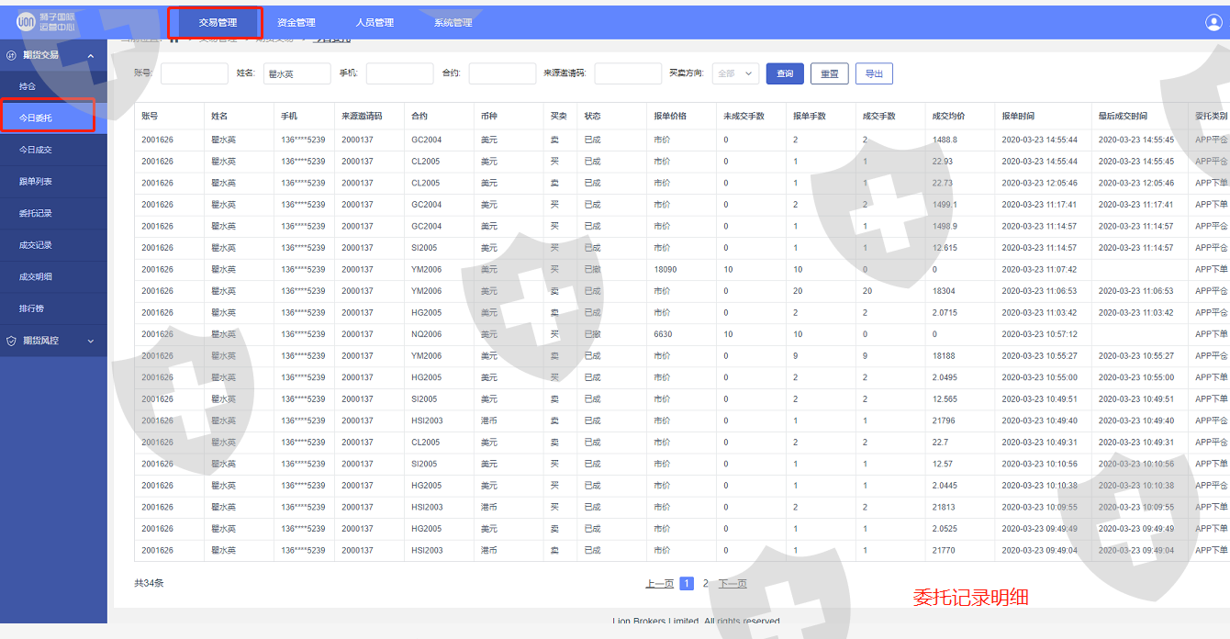Select 持仓 in the sidebar
This screenshot has height=639, width=1230.
coord(28,86)
